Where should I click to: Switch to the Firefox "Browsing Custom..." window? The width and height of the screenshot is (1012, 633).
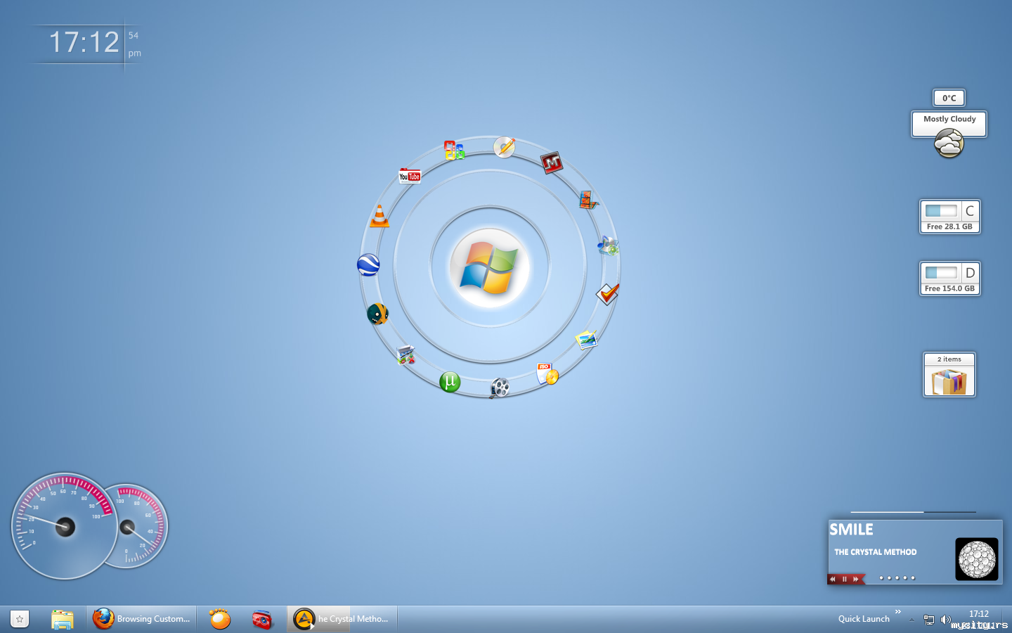142,619
